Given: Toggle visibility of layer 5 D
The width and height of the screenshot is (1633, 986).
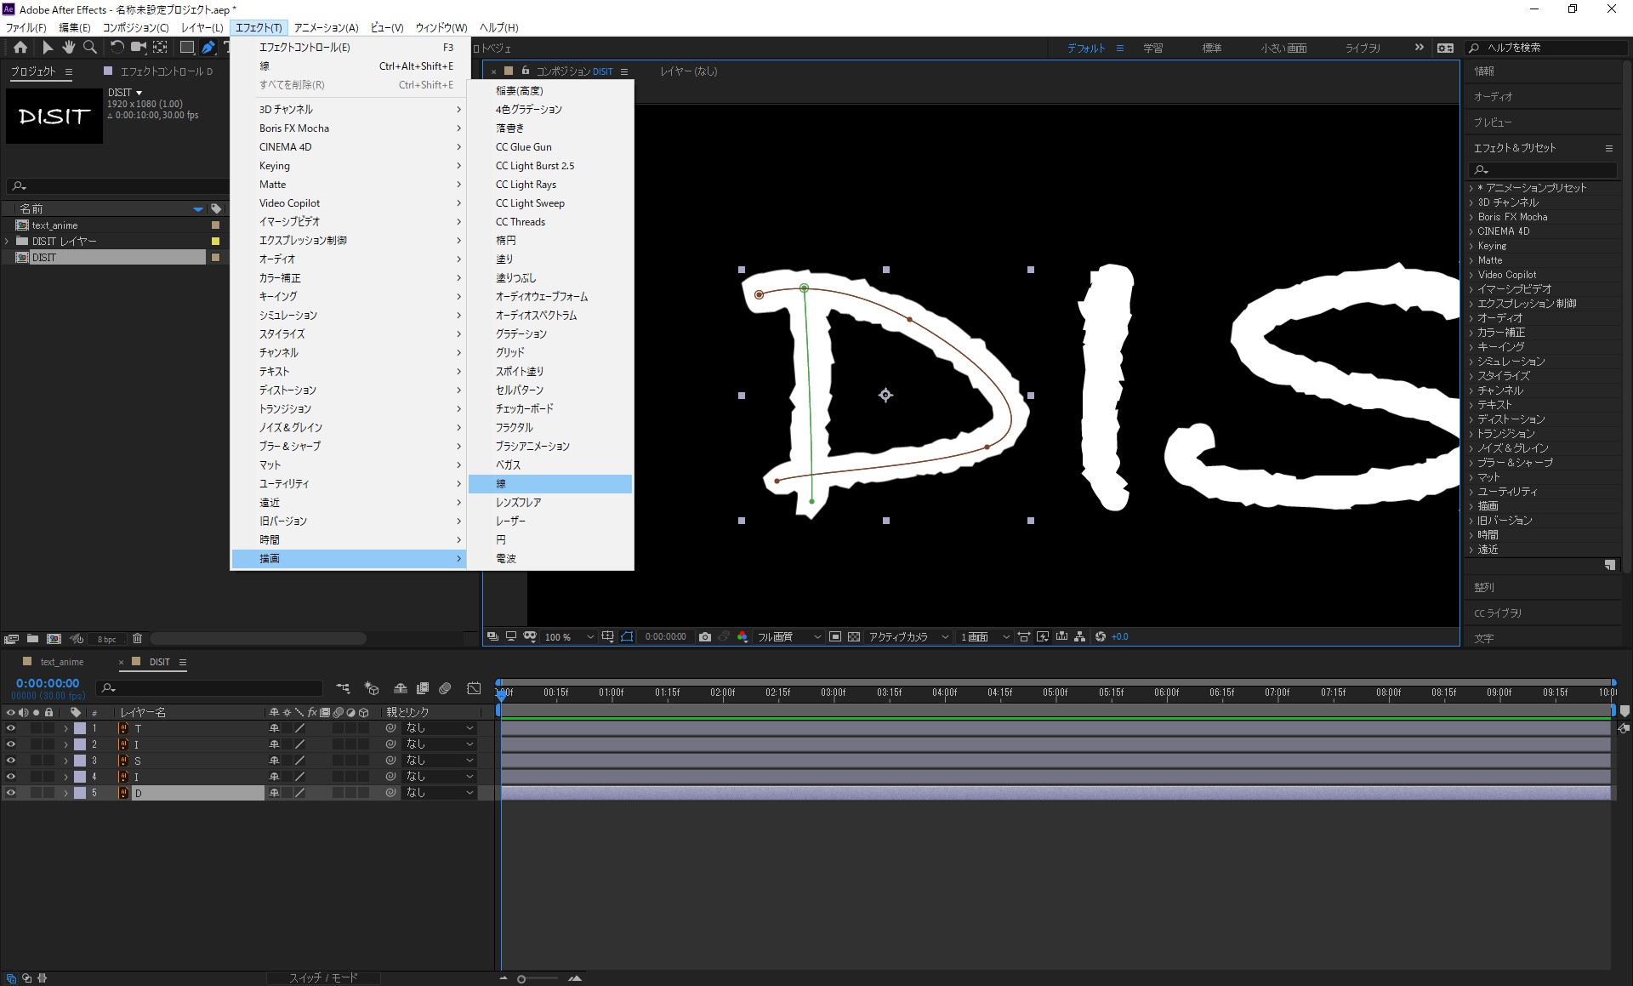Looking at the screenshot, I should click(x=9, y=792).
